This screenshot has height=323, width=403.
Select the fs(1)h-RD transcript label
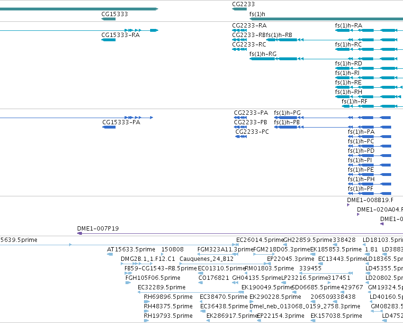349,64
